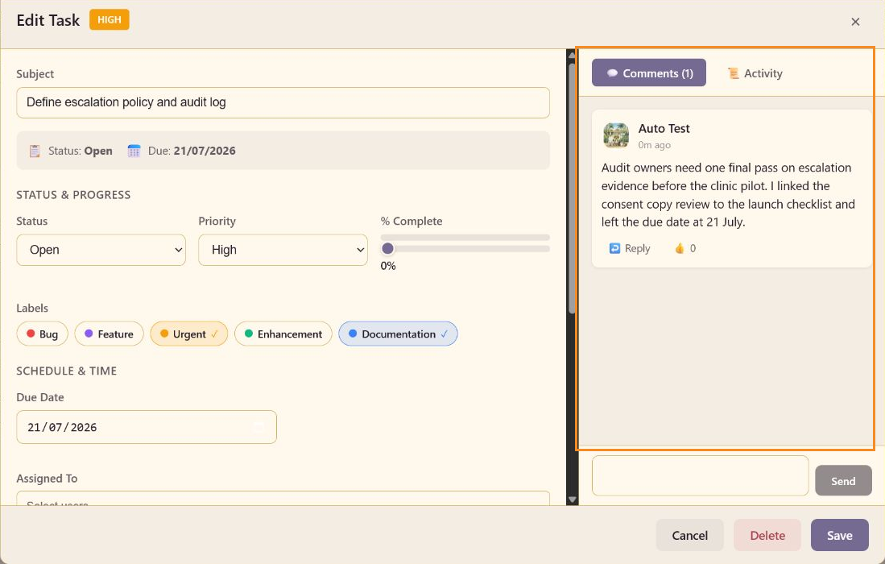885x564 pixels.
Task: Click the 0% progress value
Action: pos(388,266)
